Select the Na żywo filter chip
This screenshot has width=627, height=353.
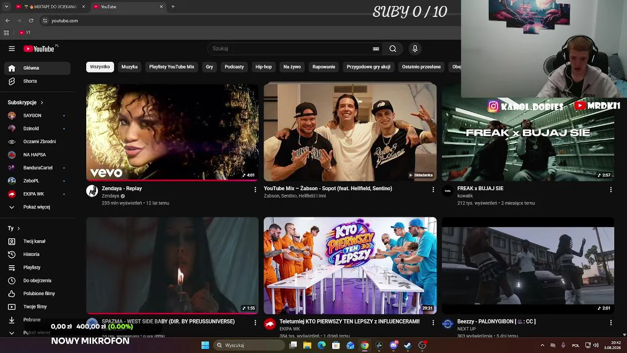(x=292, y=67)
